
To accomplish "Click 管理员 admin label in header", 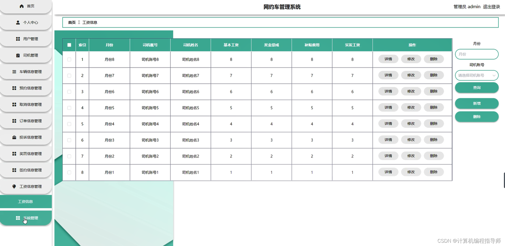I will coord(467,7).
